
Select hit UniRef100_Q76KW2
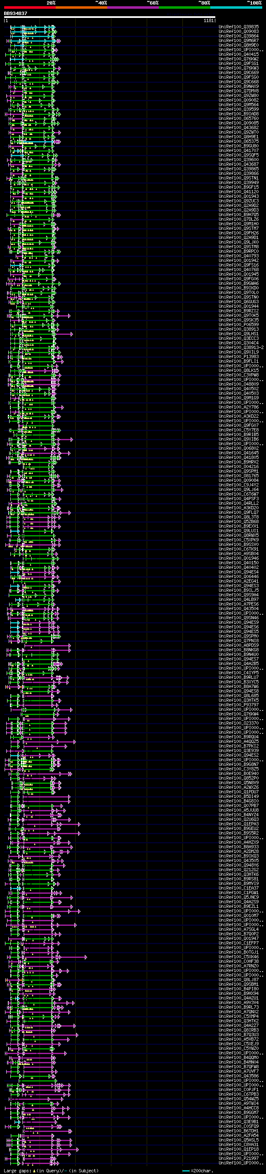[239, 59]
